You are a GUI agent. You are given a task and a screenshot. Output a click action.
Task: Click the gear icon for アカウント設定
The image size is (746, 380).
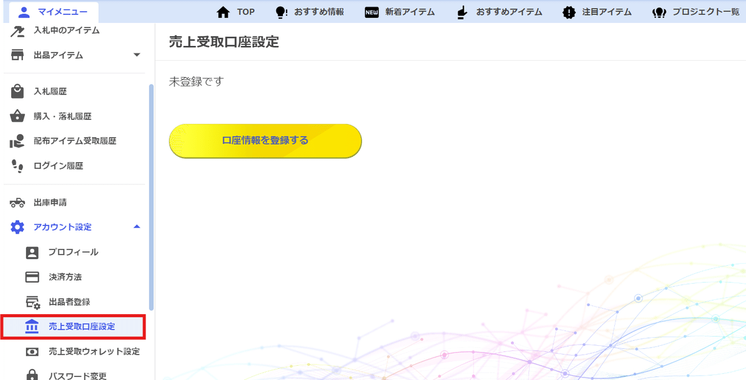(x=17, y=227)
